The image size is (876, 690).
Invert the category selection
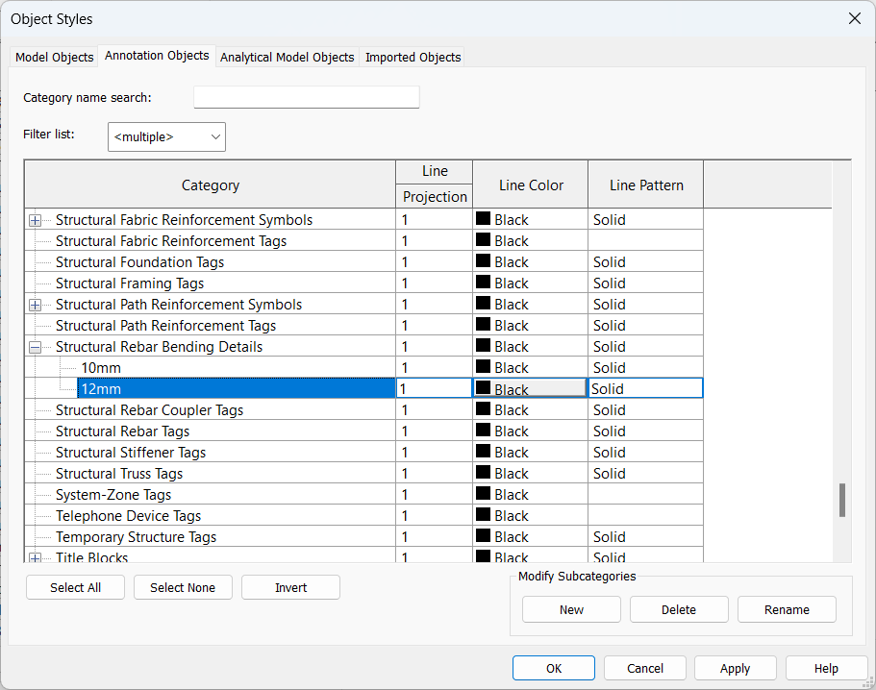click(290, 587)
